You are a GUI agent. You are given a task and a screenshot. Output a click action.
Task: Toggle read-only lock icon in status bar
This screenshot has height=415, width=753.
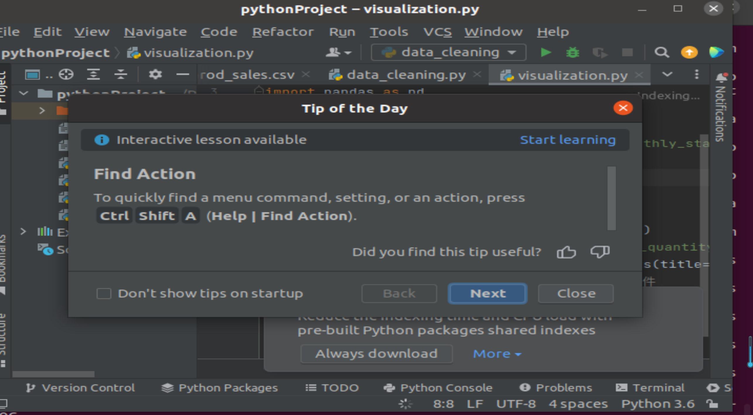[712, 404]
